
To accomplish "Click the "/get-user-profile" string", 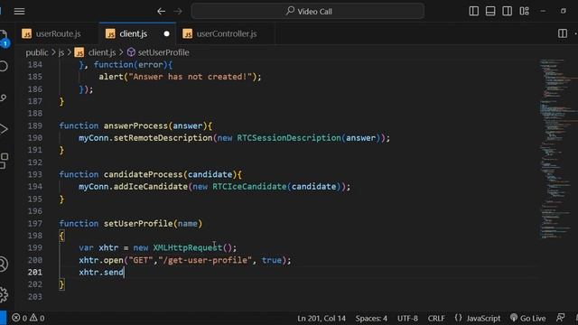I will click(x=205, y=260).
